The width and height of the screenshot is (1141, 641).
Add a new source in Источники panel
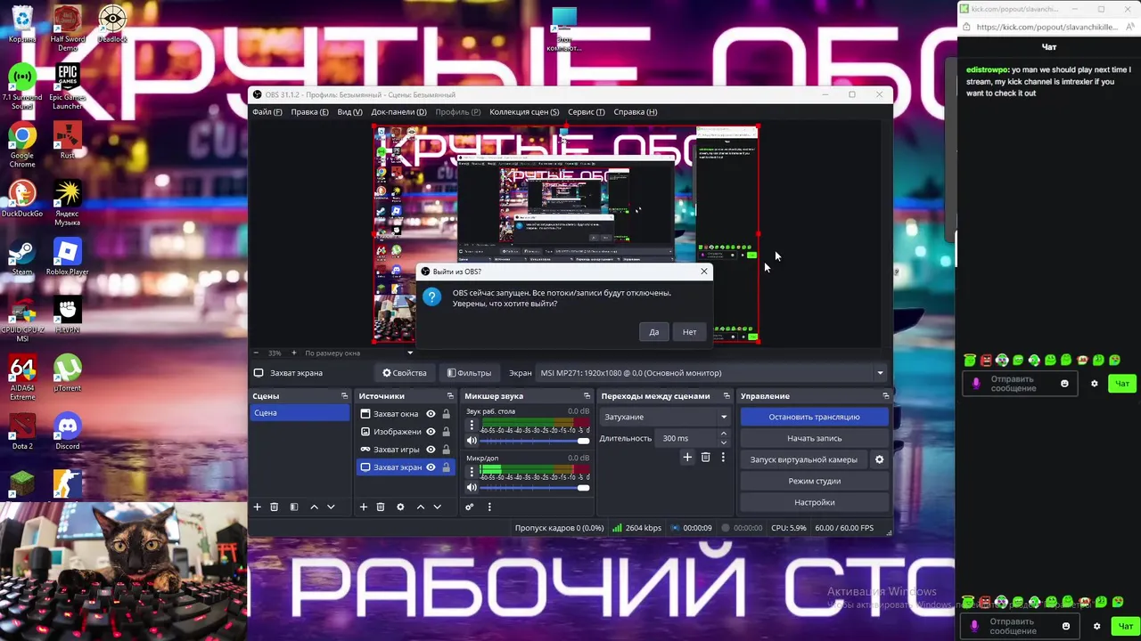363,507
